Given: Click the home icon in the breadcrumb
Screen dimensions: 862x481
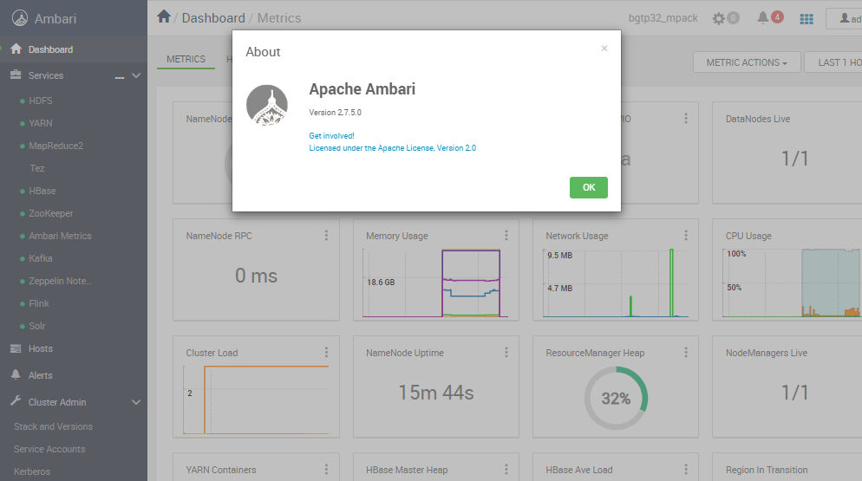Looking at the screenshot, I should point(164,16).
